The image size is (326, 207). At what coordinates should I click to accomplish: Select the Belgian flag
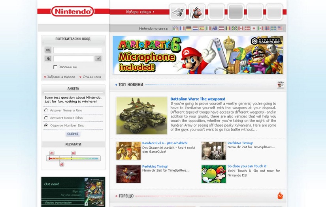(228, 28)
